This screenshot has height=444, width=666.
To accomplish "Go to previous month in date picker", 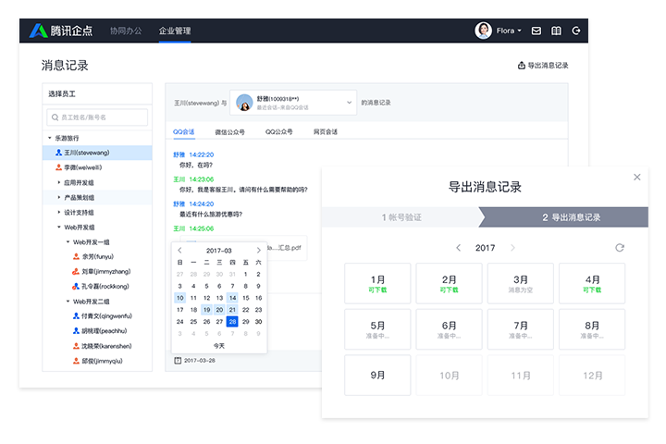I will (179, 251).
